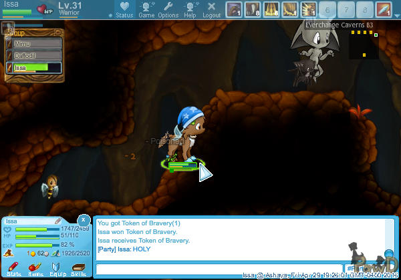Trigger the skill in hotkey slot 3
Image resolution: width=401 pixels, height=280 pixels.
click(271, 9)
